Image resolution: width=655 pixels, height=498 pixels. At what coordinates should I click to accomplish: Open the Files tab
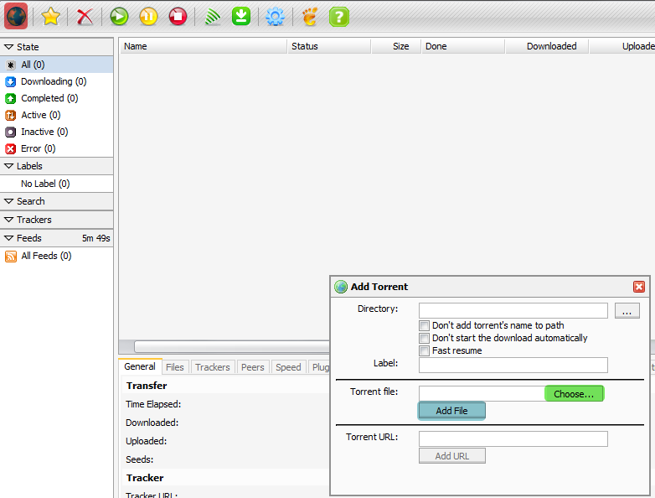[174, 367]
